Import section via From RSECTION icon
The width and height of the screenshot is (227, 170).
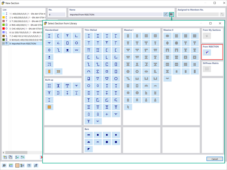(x=207, y=52)
